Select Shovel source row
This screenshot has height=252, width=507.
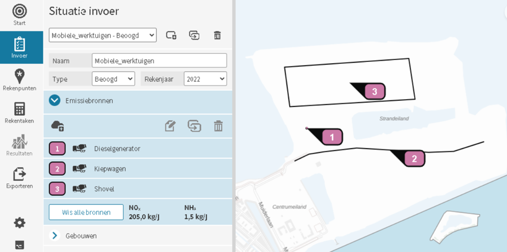point(138,189)
